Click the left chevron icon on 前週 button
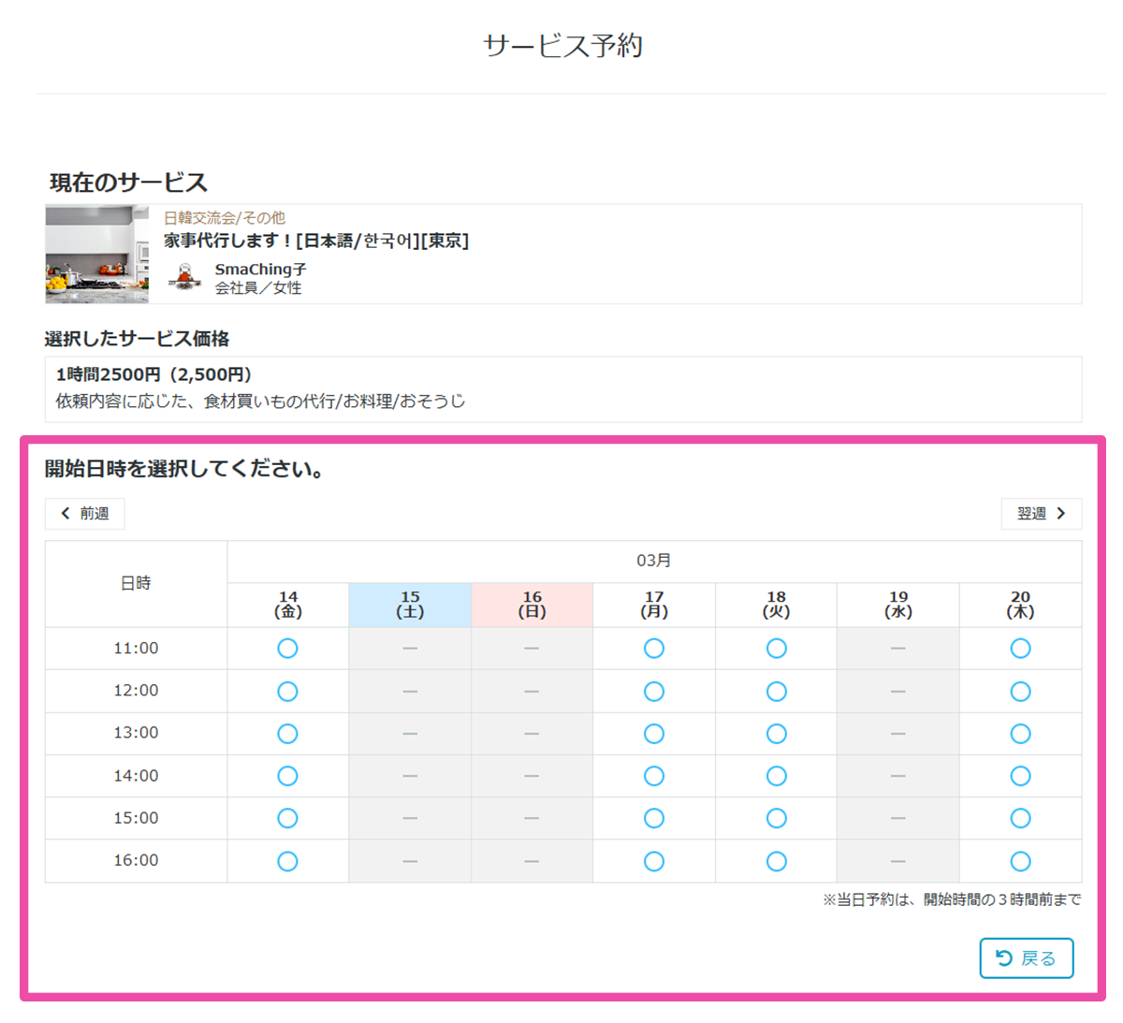Image resolution: width=1123 pixels, height=1023 pixels. pos(66,513)
